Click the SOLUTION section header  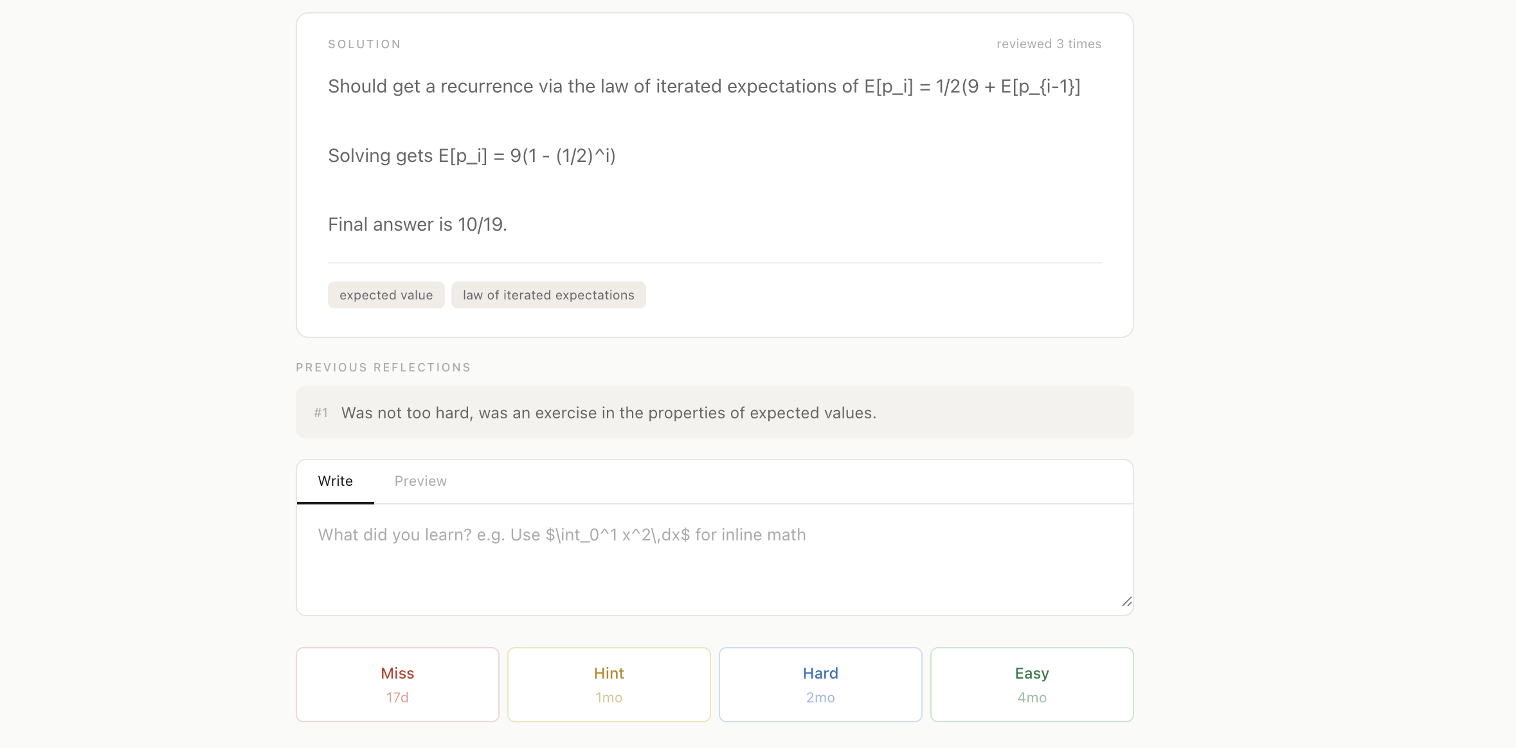click(x=364, y=44)
